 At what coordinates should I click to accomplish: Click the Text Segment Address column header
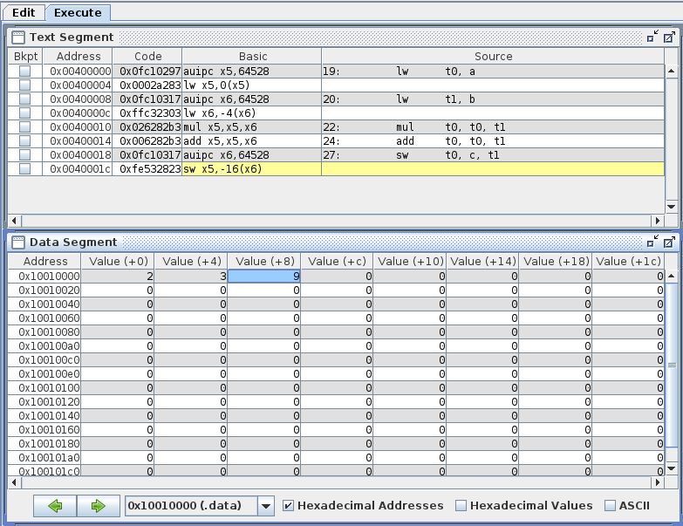(x=78, y=57)
